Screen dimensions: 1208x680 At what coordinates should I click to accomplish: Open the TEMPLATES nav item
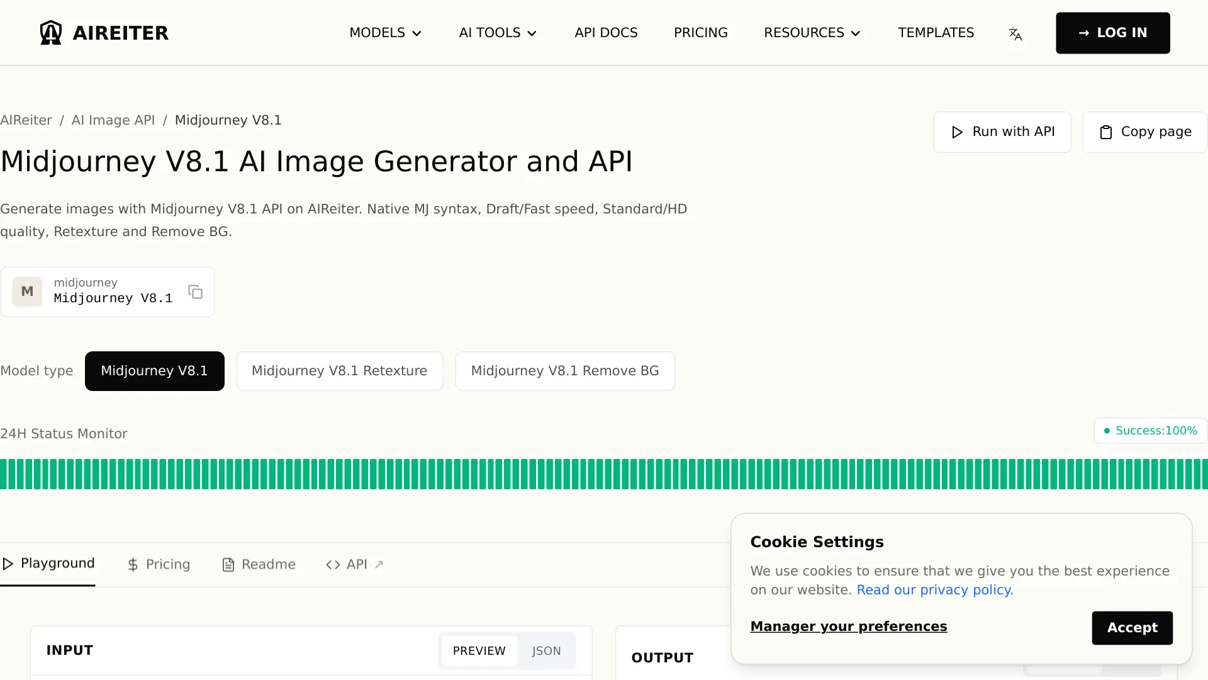click(936, 33)
